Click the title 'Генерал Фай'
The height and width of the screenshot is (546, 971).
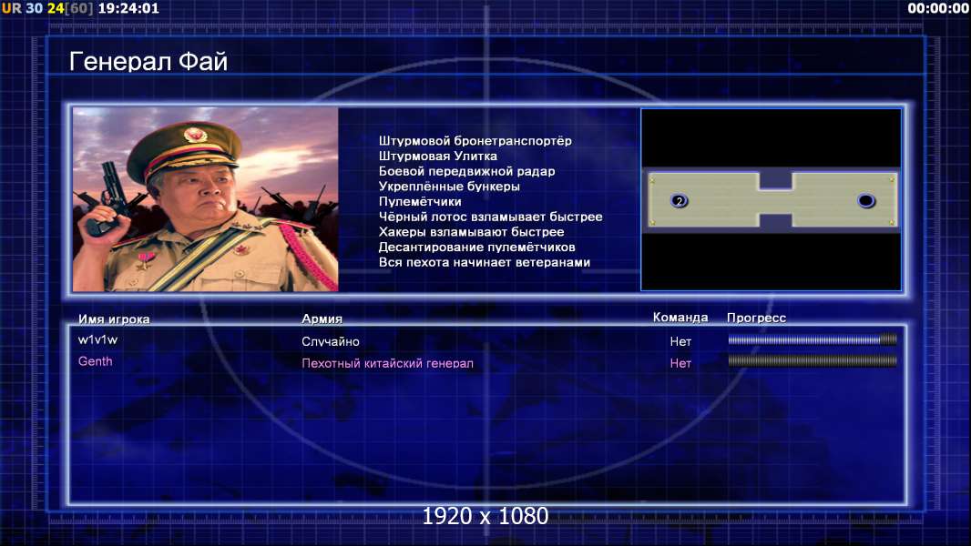click(x=148, y=61)
